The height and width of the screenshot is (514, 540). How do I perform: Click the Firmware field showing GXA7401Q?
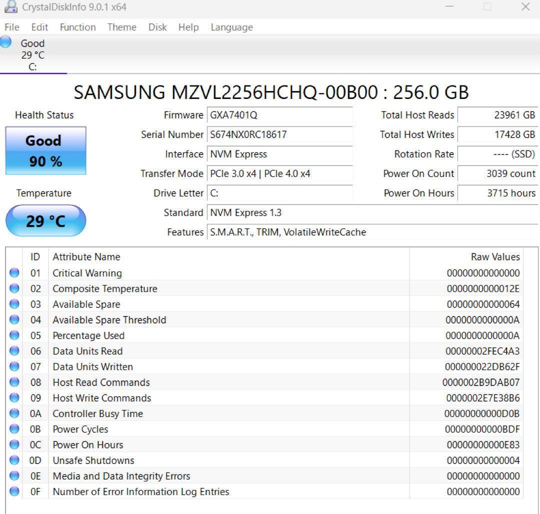click(x=279, y=115)
